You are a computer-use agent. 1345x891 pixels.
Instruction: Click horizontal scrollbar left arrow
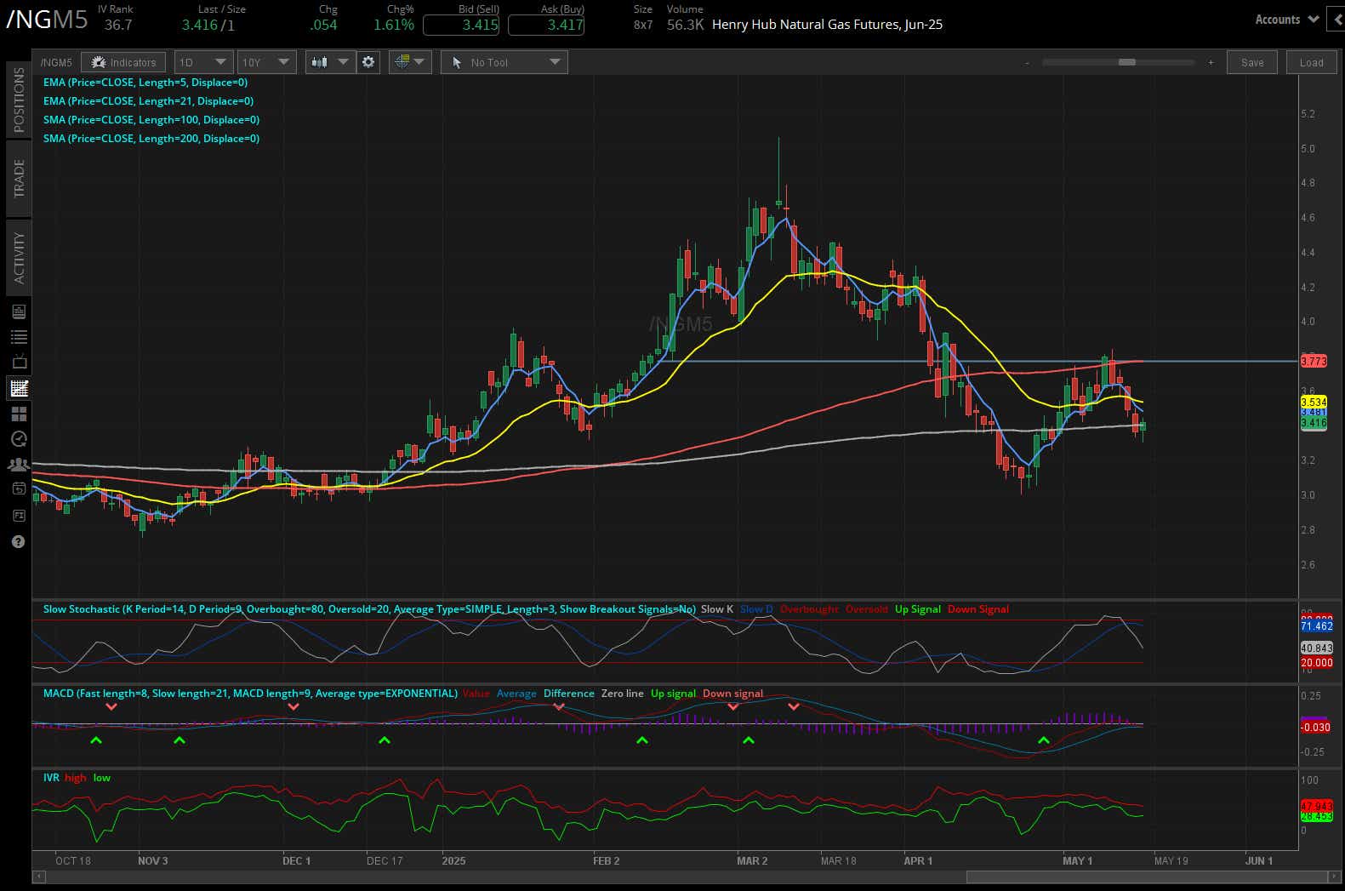[x=38, y=877]
